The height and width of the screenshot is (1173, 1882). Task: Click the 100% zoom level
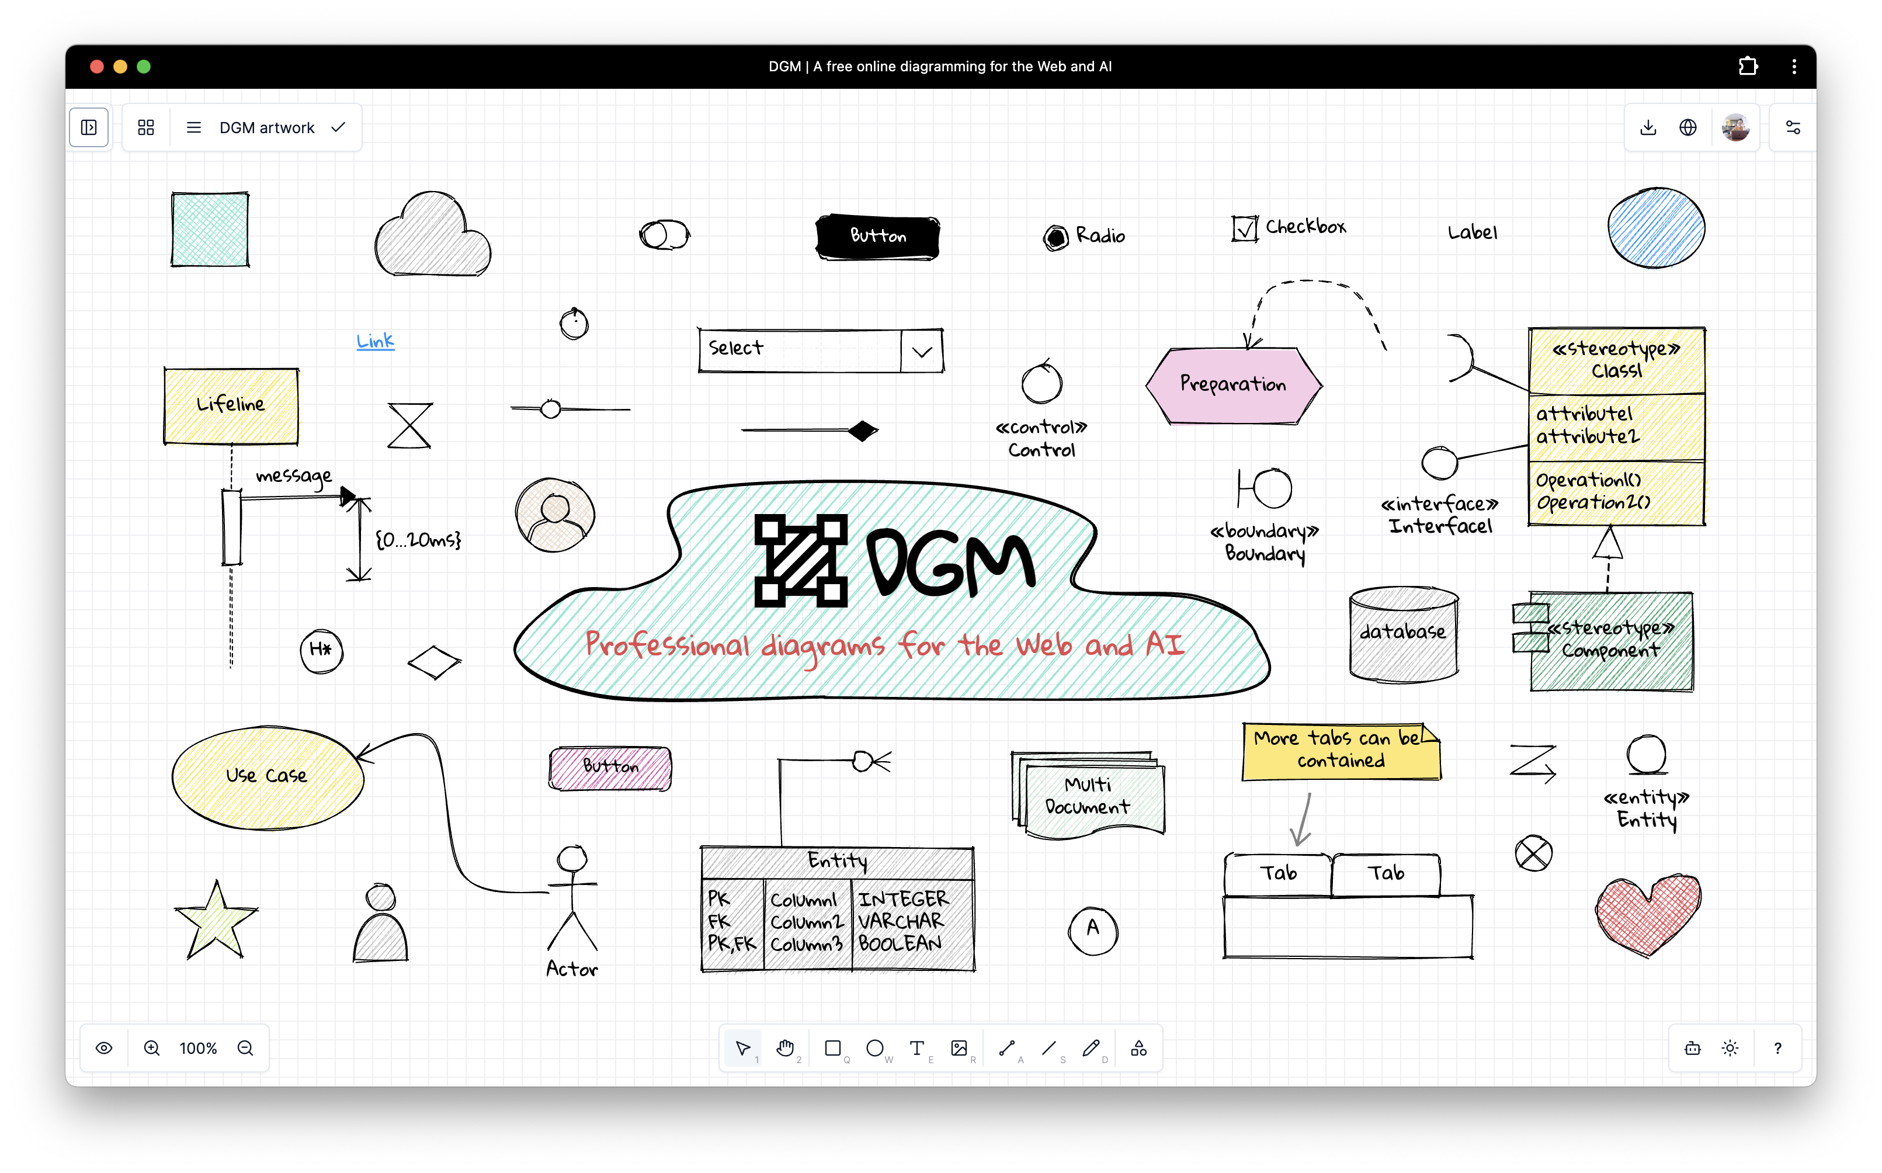(199, 1048)
